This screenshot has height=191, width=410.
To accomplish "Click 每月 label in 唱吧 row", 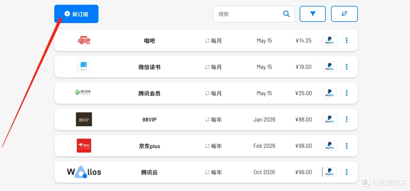I will tap(216, 41).
